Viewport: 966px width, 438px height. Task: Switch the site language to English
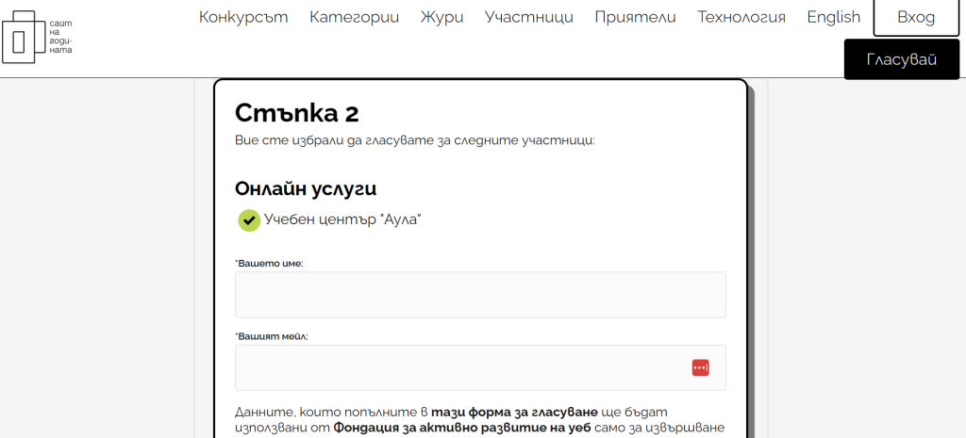[x=833, y=17]
